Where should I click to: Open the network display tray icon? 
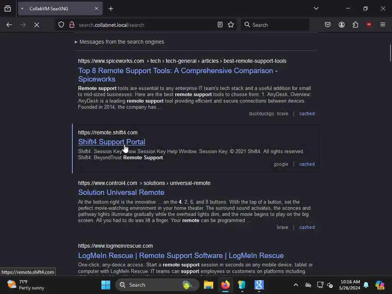pos(320,285)
